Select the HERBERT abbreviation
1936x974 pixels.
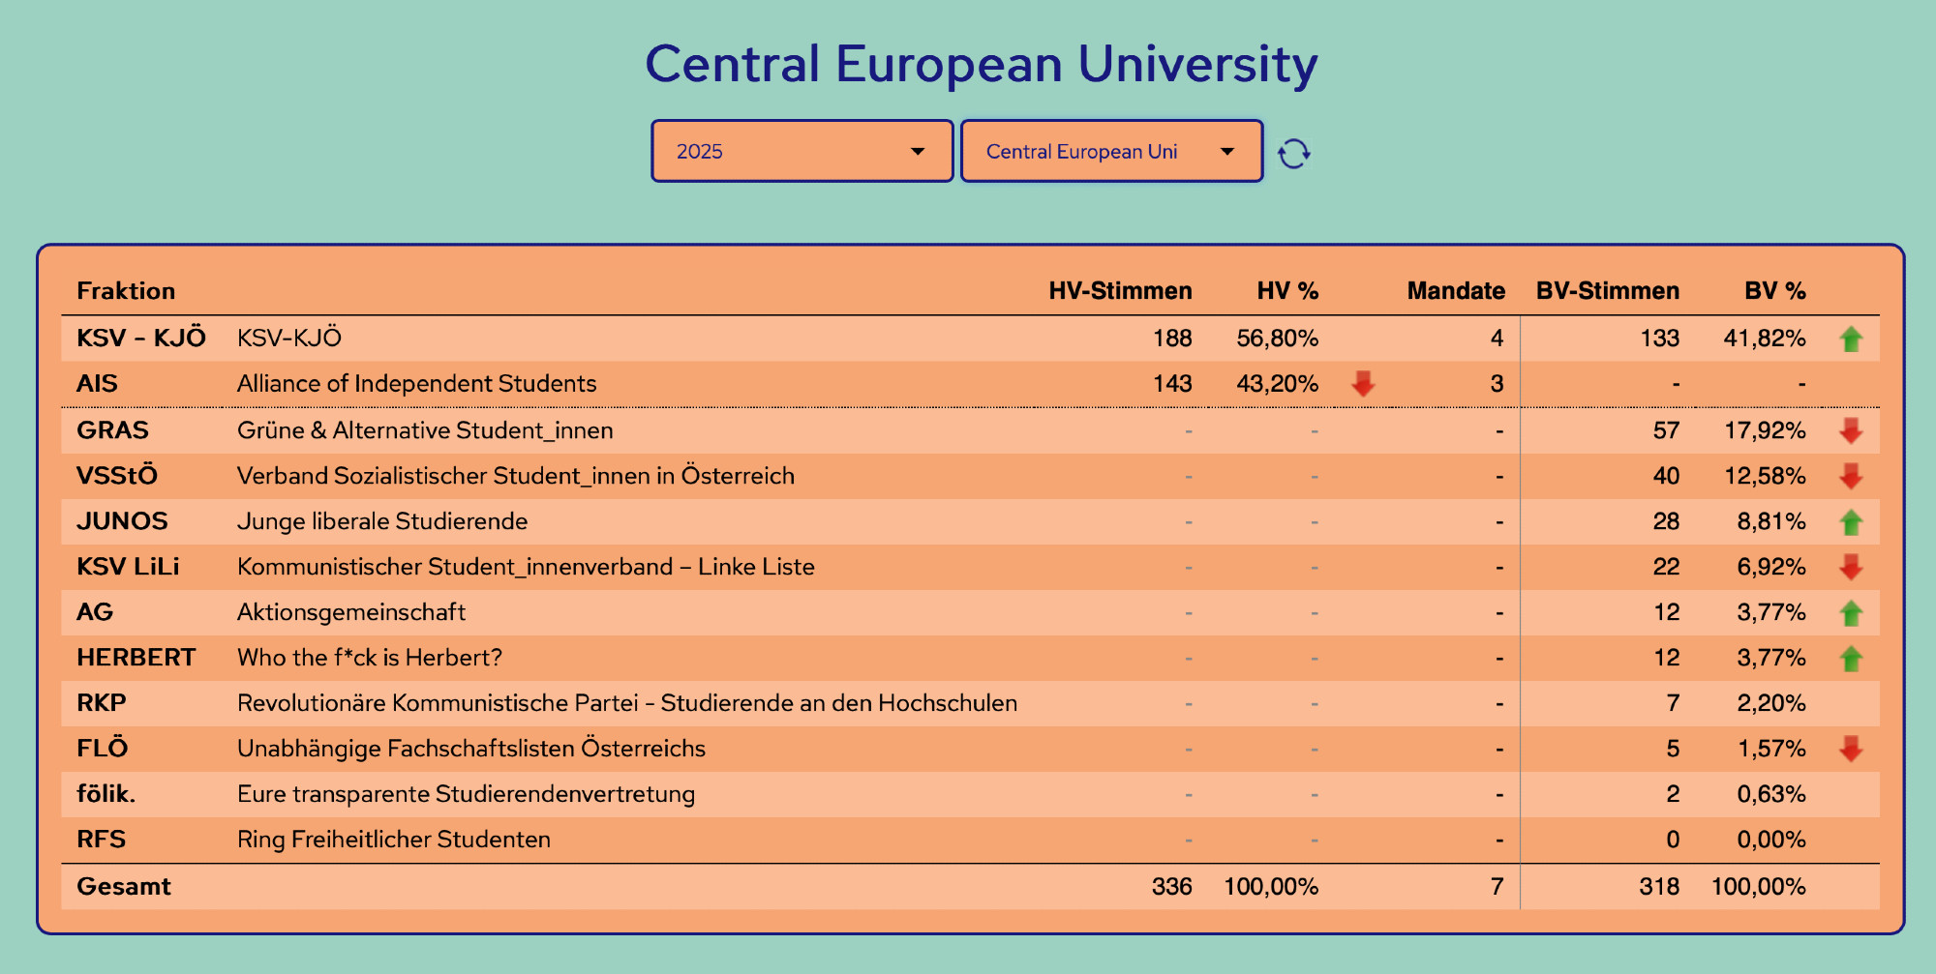(x=136, y=658)
